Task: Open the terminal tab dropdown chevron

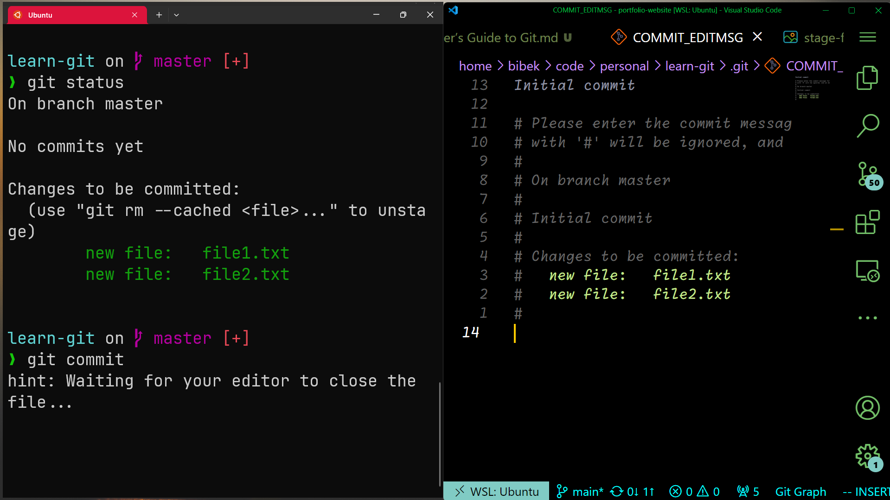Action: pyautogui.click(x=176, y=14)
